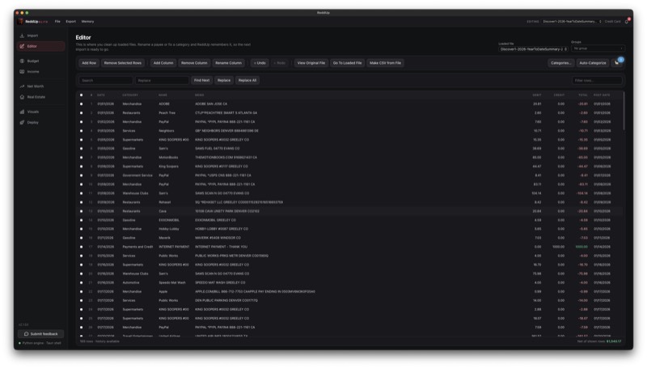This screenshot has height=368, width=647.
Task: Check the ADOBE SAN JOSE CA row
Action: point(82,104)
